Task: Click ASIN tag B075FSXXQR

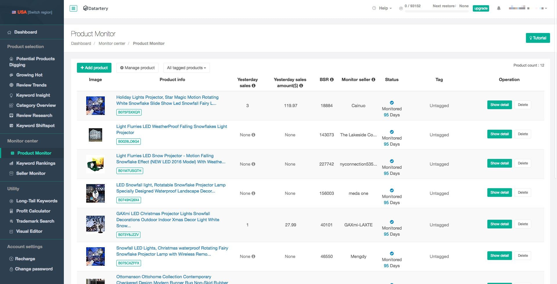Action: [129, 112]
